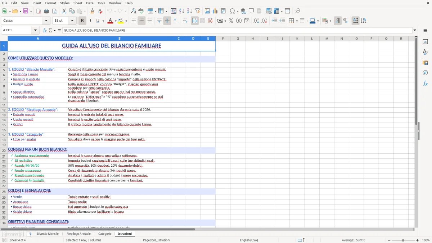
Task: Click the Function Wizard fx icon
Action: (x=45, y=30)
